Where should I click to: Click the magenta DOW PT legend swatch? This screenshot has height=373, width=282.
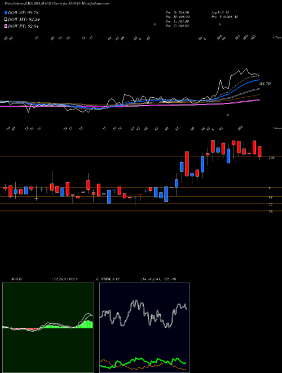click(x=6, y=26)
